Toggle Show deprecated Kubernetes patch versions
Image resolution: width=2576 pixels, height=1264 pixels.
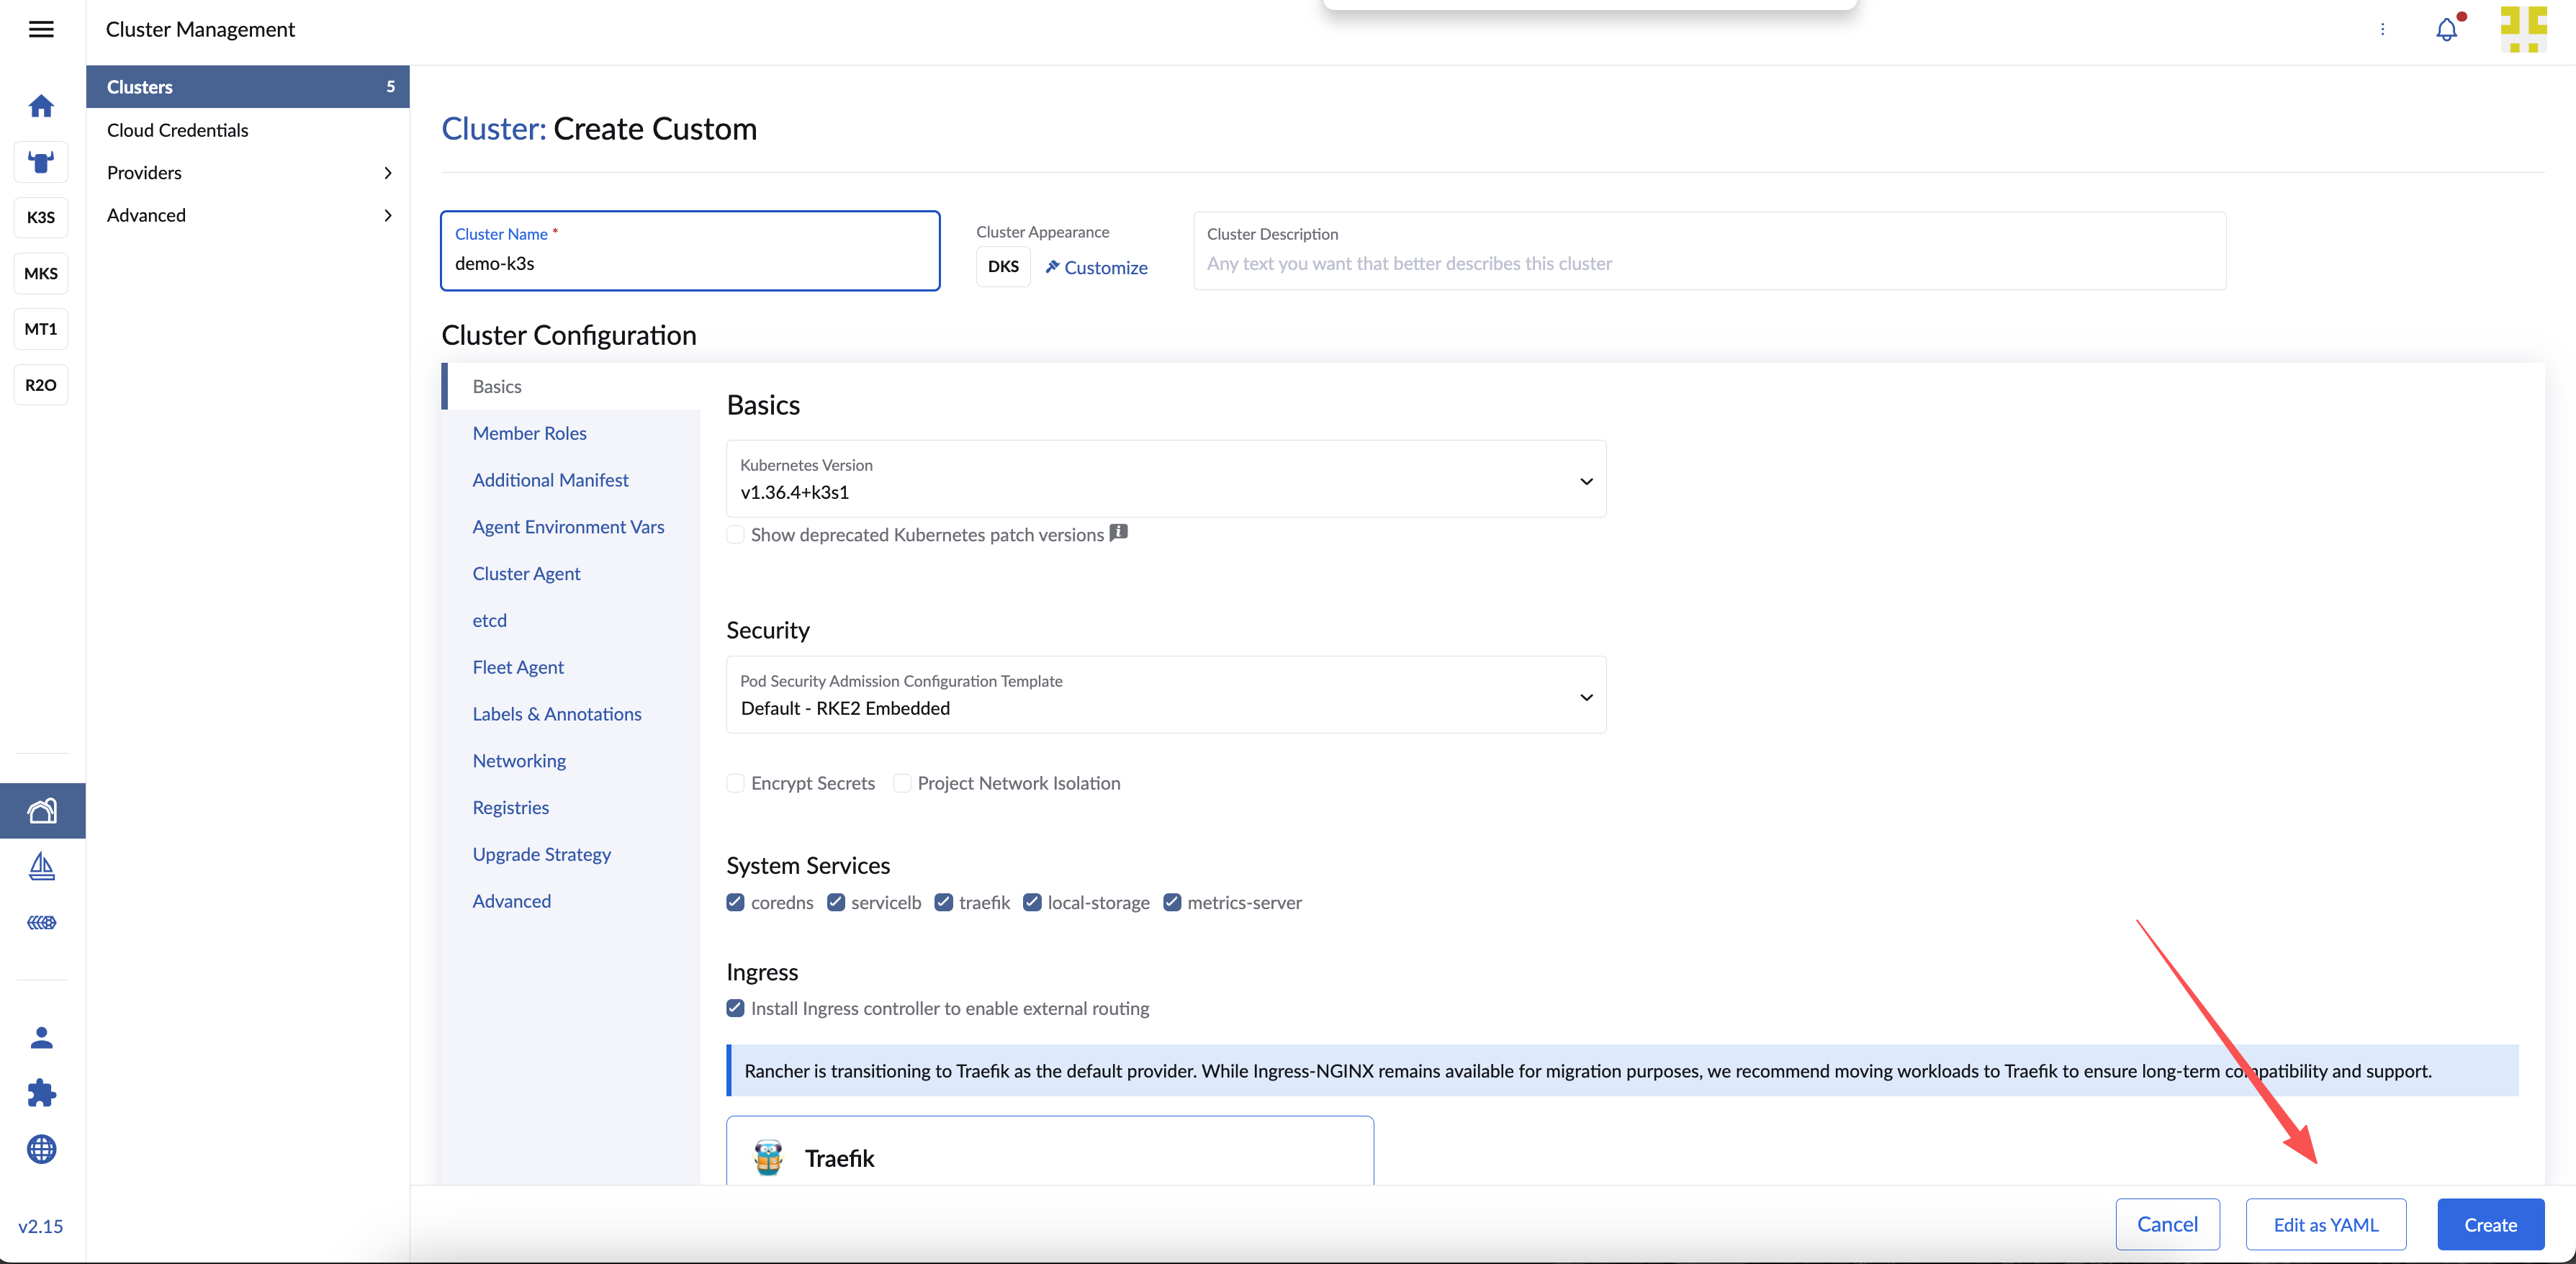[735, 535]
